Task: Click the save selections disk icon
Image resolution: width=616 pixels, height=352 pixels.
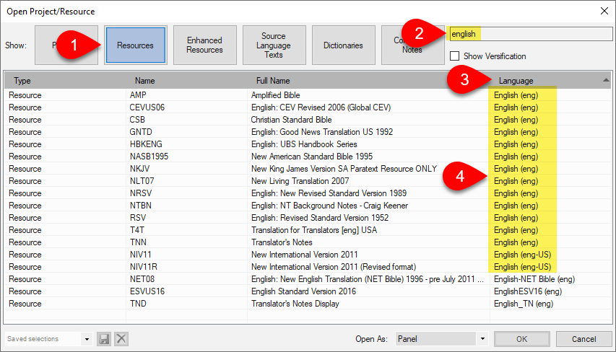Action: [x=104, y=339]
